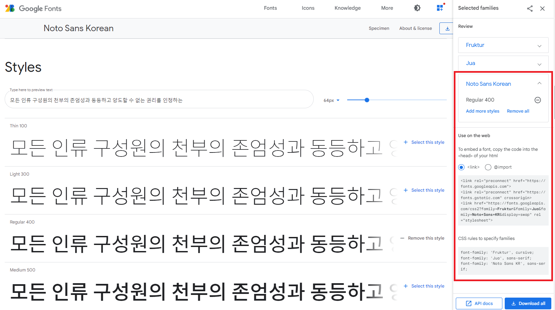555x310 pixels.
Task: Open the Fonts menu item
Action: (x=270, y=8)
